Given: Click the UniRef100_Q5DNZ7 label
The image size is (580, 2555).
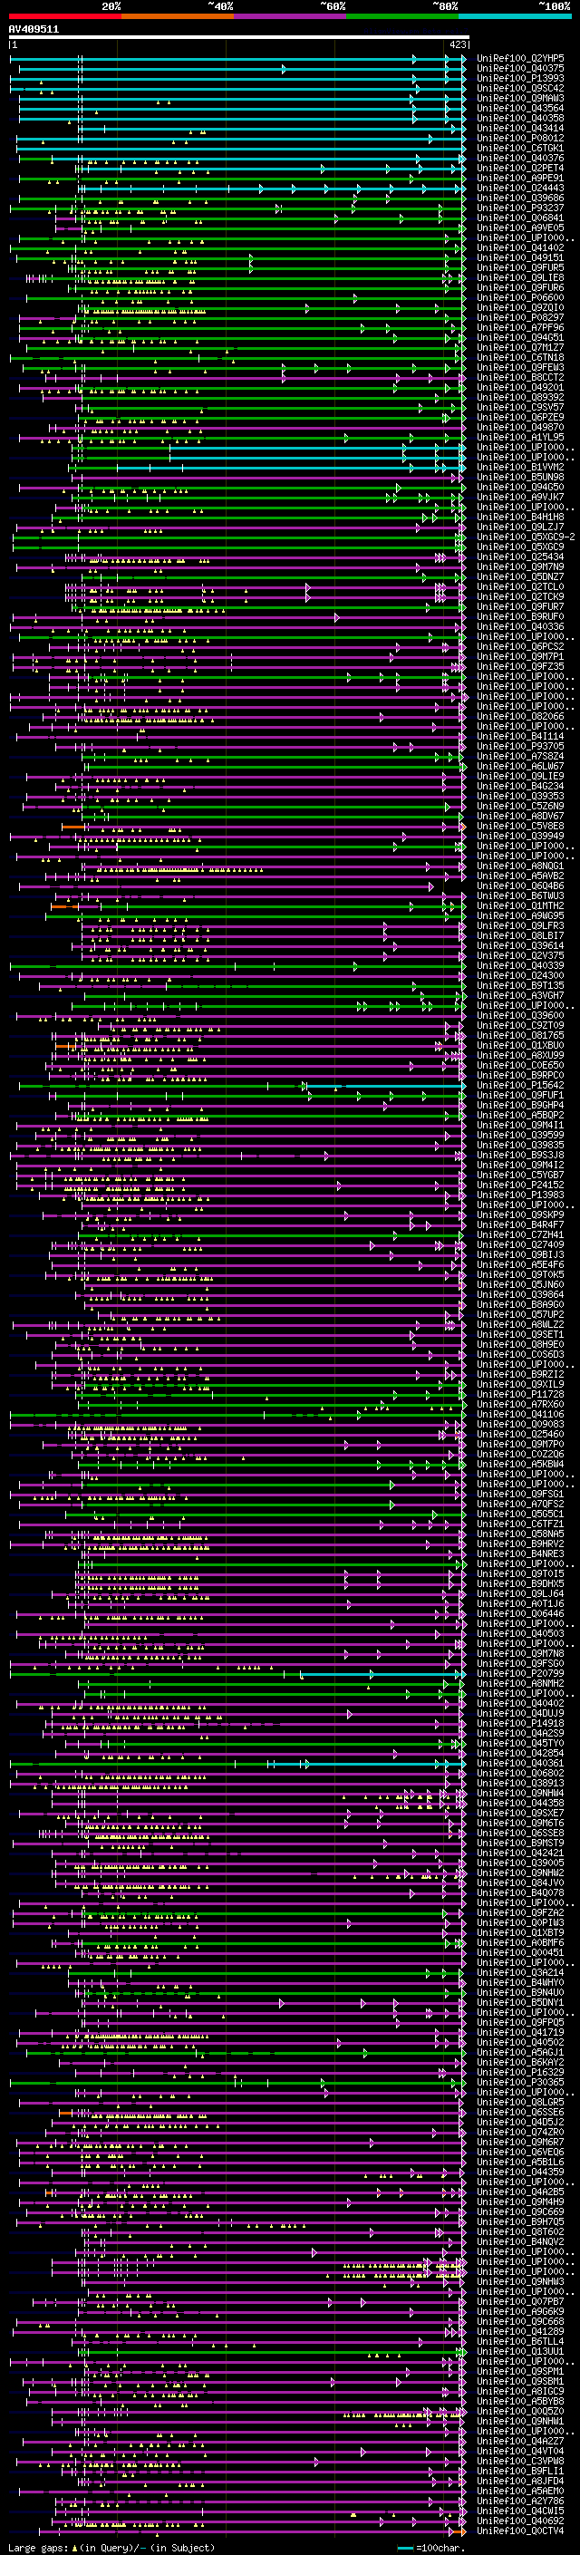Looking at the screenshot, I should click(520, 577).
